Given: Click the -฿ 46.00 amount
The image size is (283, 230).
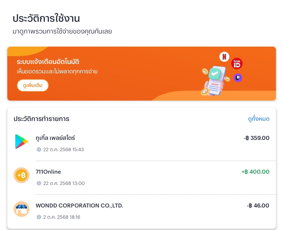Looking at the screenshot, I should point(258,206).
